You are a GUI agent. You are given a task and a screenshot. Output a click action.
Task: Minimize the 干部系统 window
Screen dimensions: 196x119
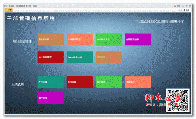click(183, 6)
